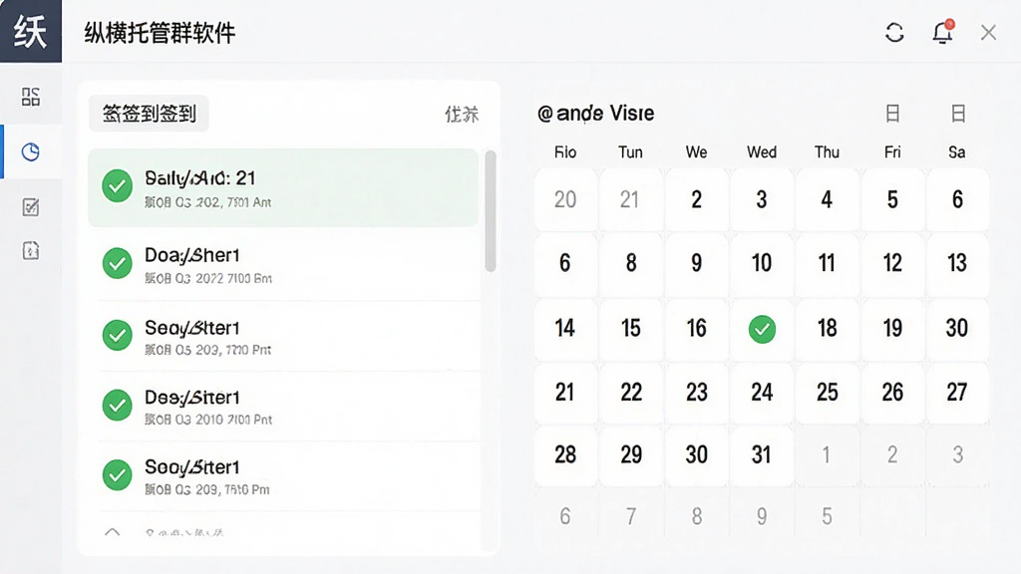Select calendar day 24
Image resolution: width=1021 pixels, height=574 pixels.
click(762, 393)
